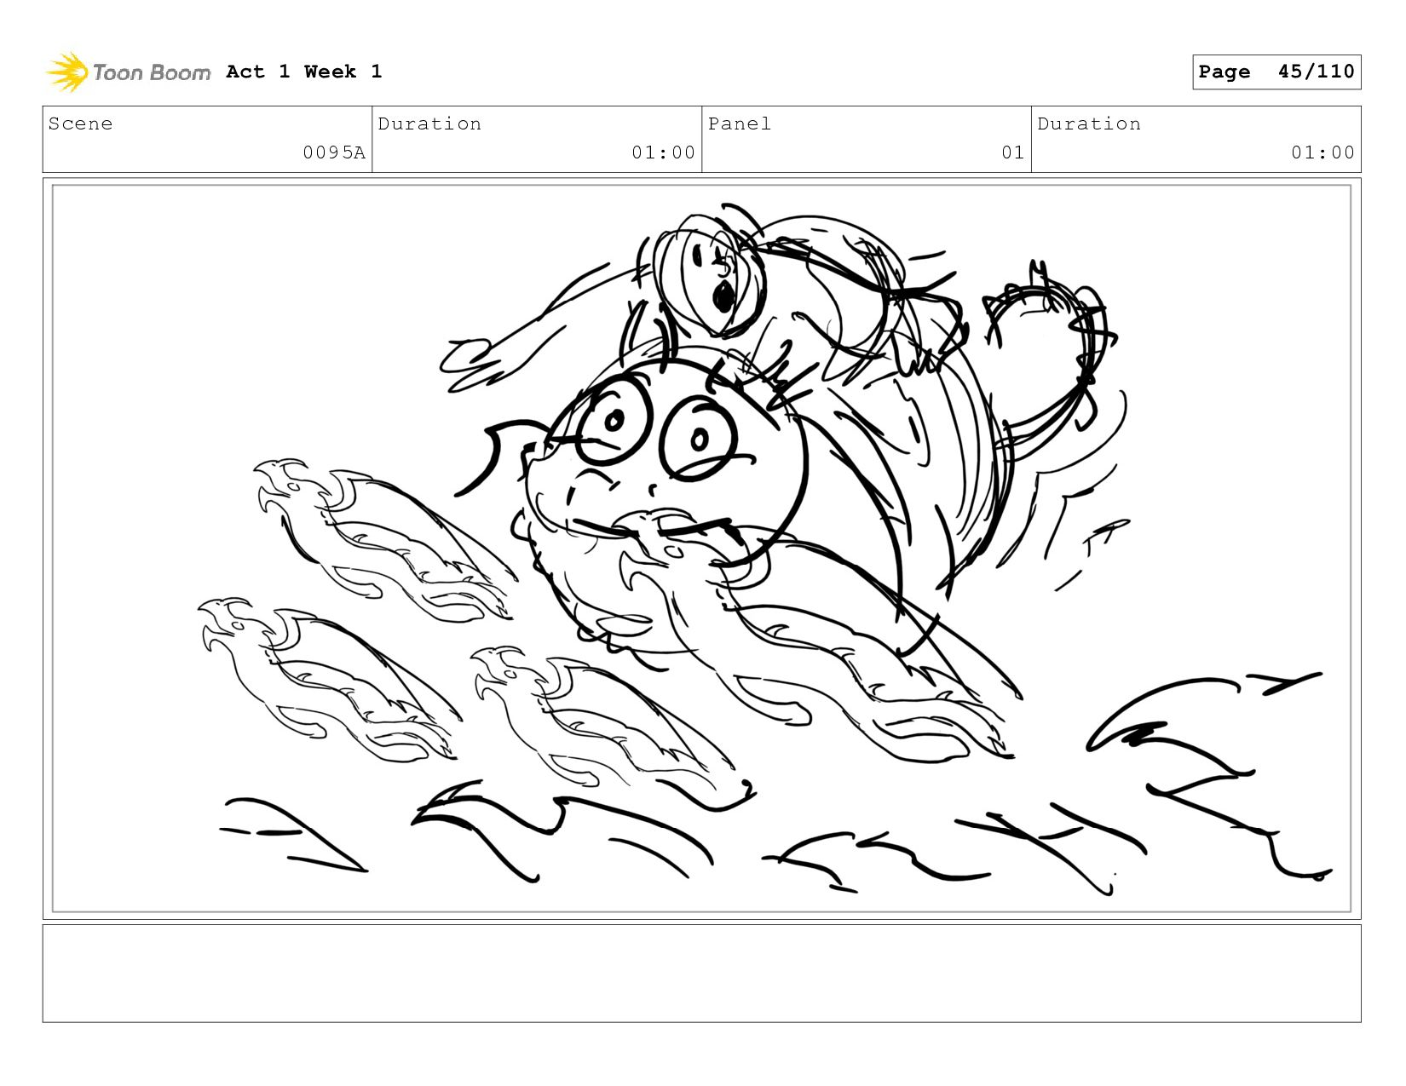Click the 'Panel' header label
The image size is (1406, 1086).
pyautogui.click(x=740, y=124)
